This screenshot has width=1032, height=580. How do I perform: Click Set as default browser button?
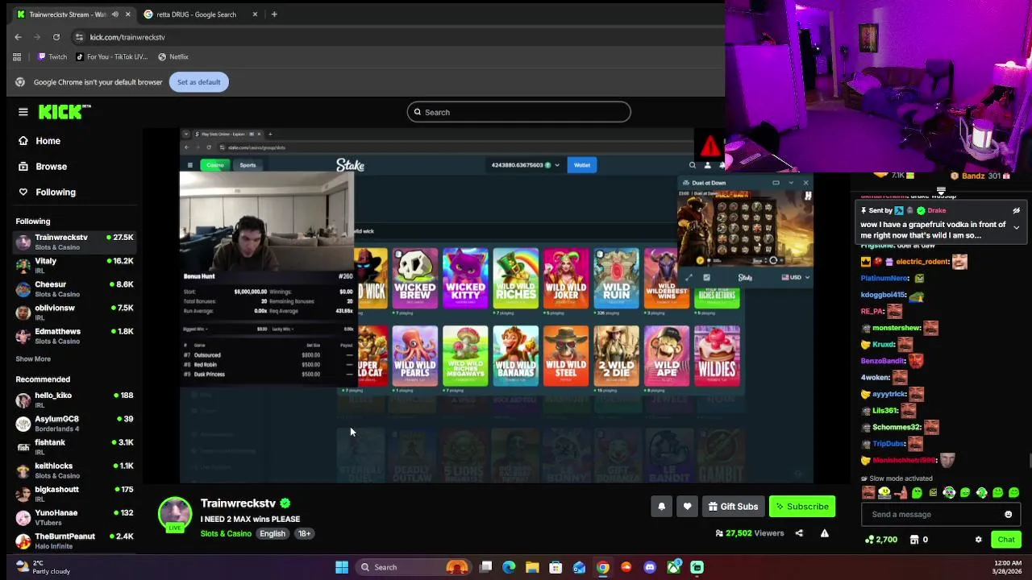198,82
